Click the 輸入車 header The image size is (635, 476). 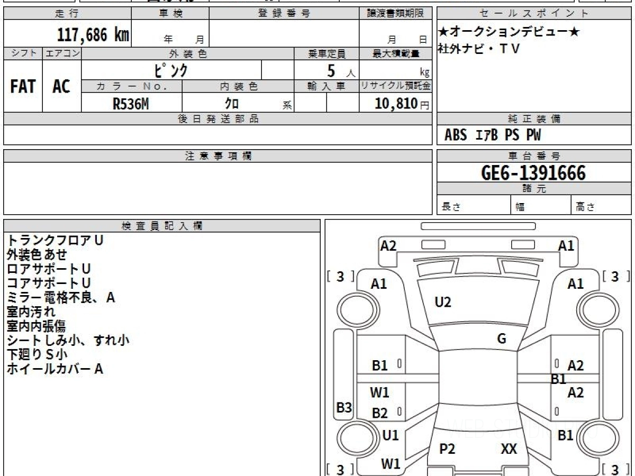(326, 86)
